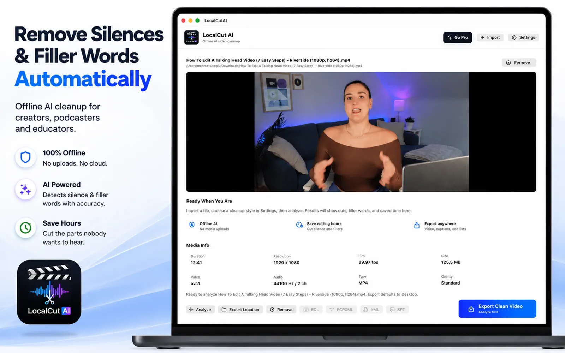The height and width of the screenshot is (353, 565).
Task: Click the video file name title text
Action: pyautogui.click(x=268, y=60)
